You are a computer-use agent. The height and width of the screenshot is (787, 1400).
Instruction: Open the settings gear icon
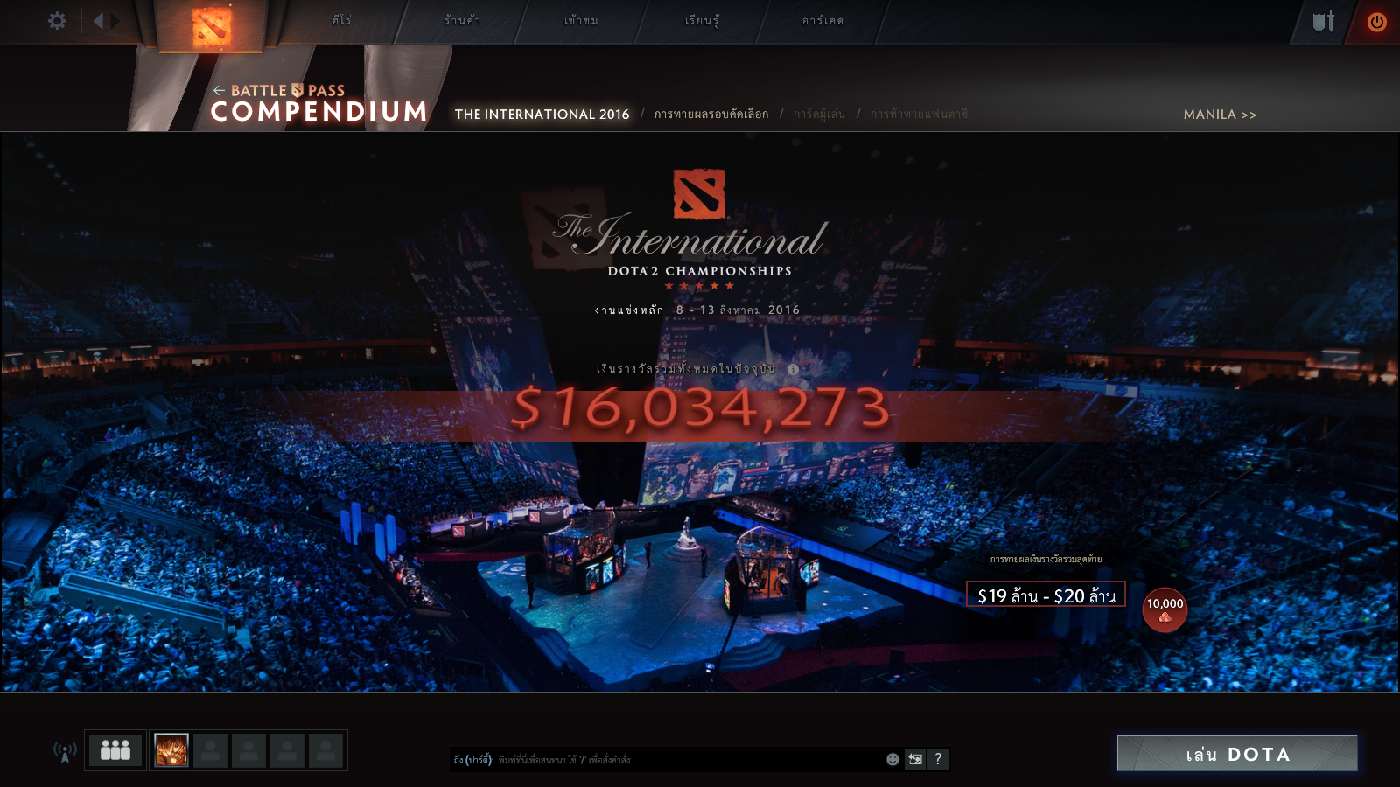(57, 21)
